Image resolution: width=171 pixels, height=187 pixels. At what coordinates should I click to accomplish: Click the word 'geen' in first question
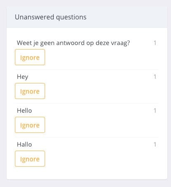pos(47,43)
